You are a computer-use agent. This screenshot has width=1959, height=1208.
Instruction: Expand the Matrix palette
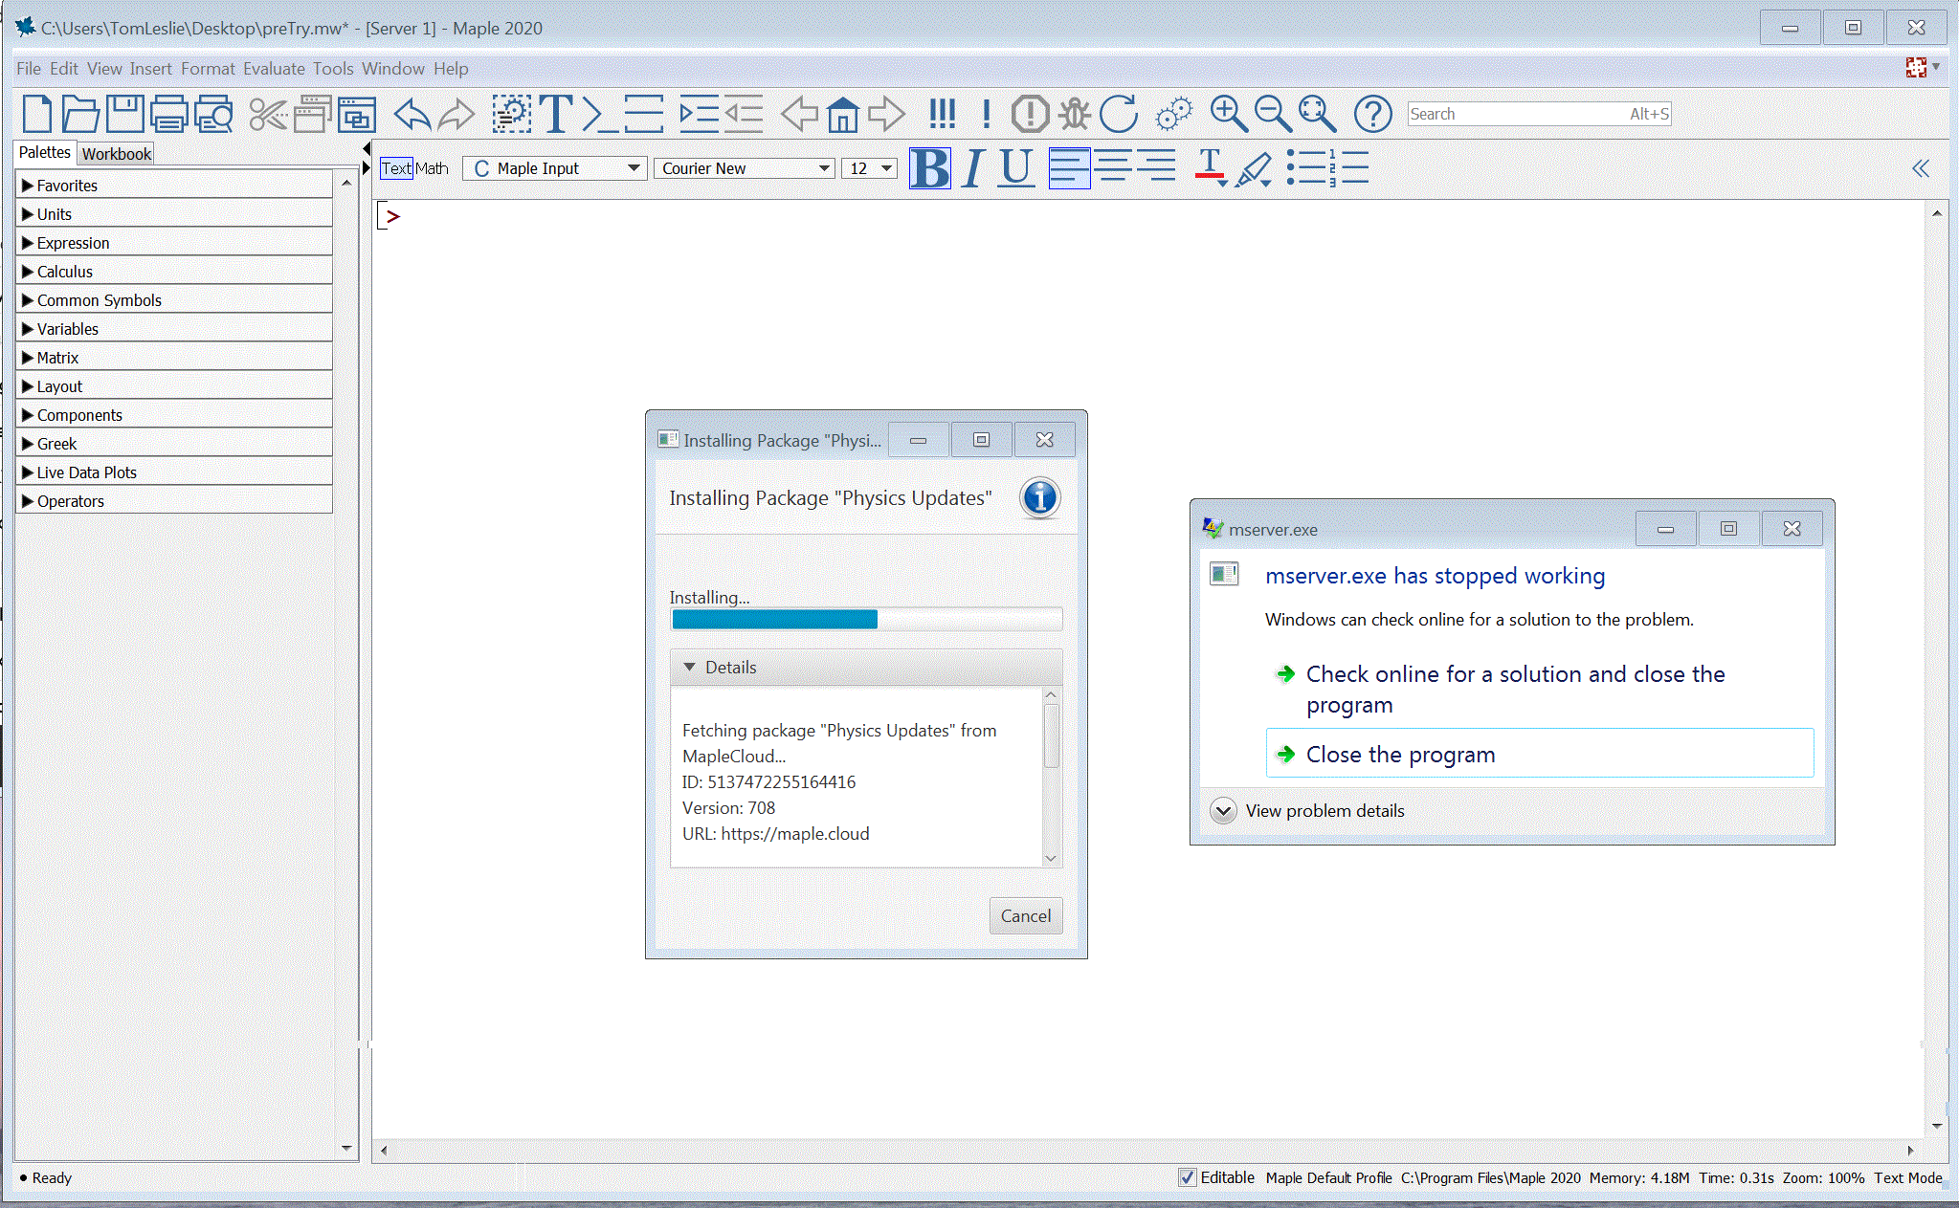point(174,358)
